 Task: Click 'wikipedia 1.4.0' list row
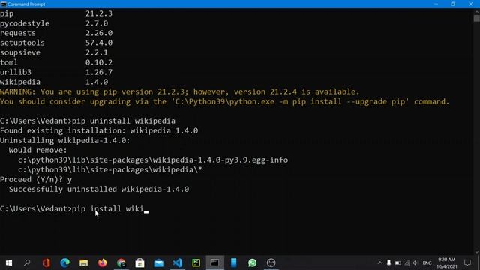pos(54,82)
